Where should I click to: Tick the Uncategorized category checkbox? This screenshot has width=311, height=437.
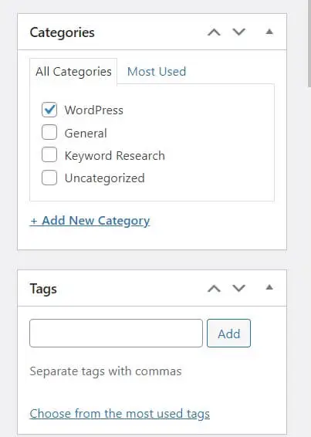click(49, 178)
